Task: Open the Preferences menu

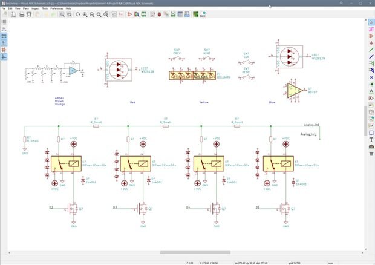Action: [x=56, y=8]
